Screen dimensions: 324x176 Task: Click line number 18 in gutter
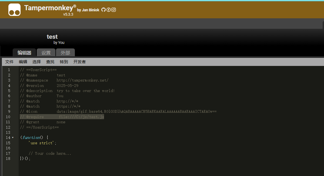[x=8, y=159]
